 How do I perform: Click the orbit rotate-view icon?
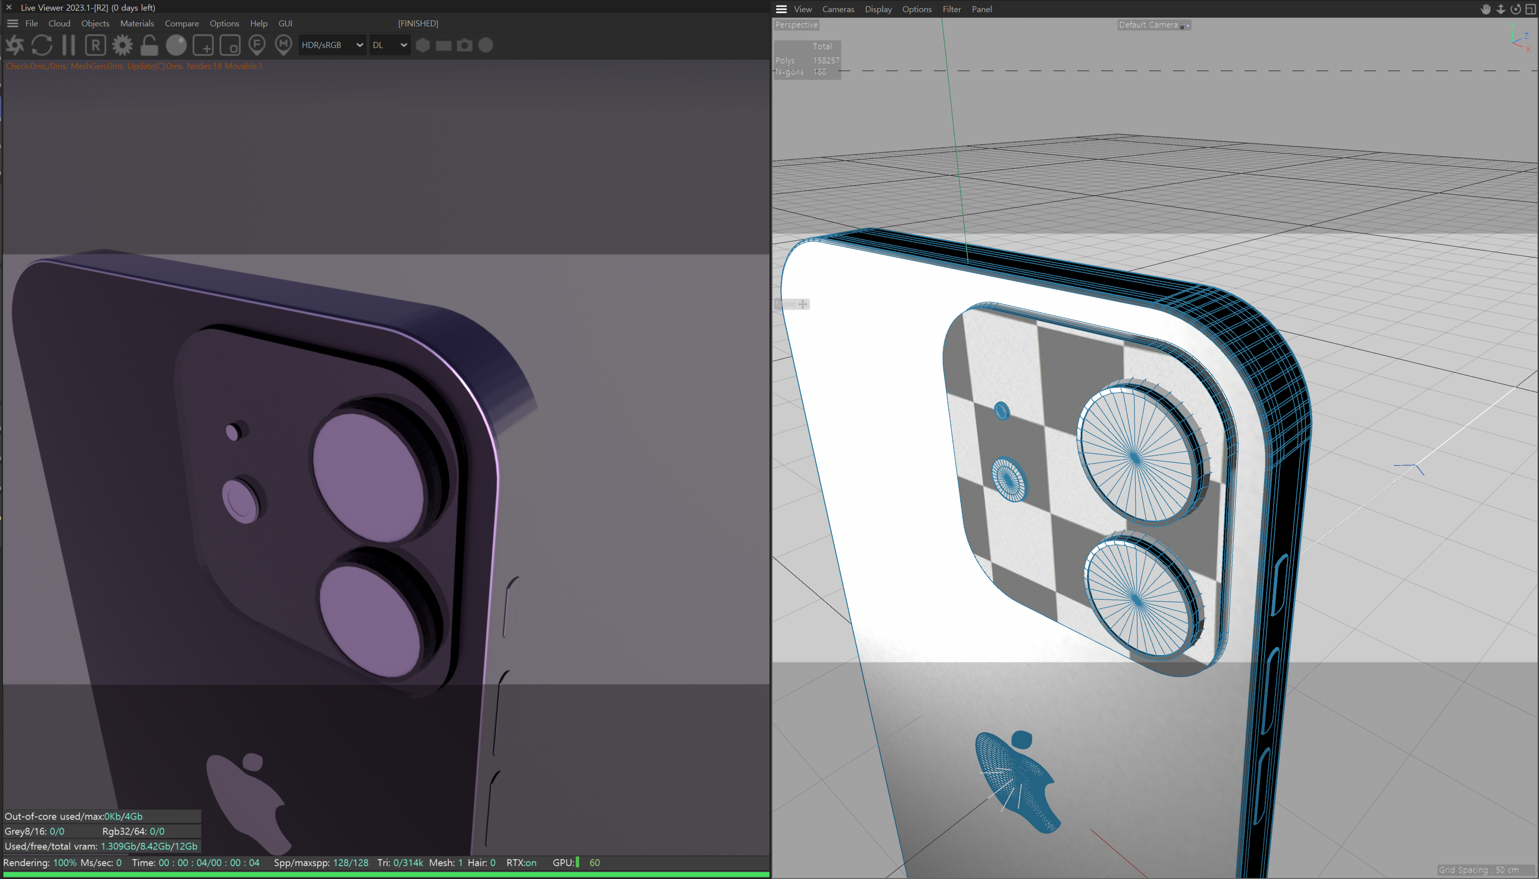point(1516,9)
